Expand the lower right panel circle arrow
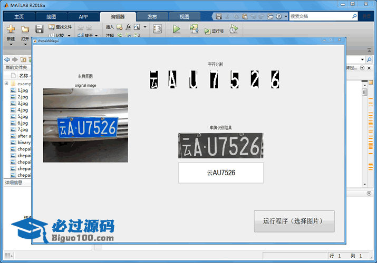The image size is (377, 263). coord(369,193)
